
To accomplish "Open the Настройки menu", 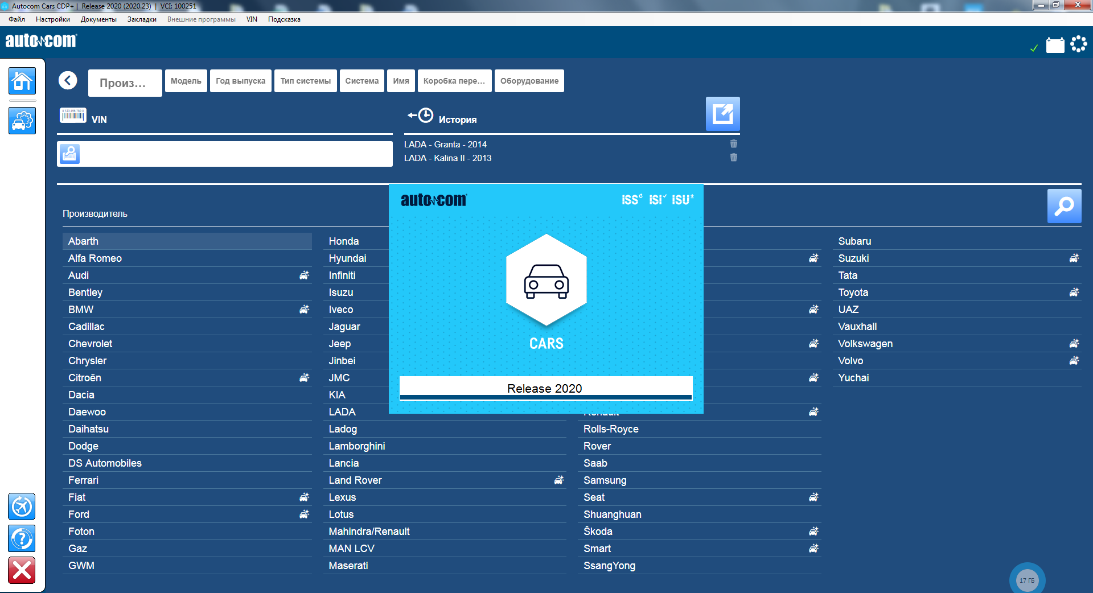I will coord(53,19).
